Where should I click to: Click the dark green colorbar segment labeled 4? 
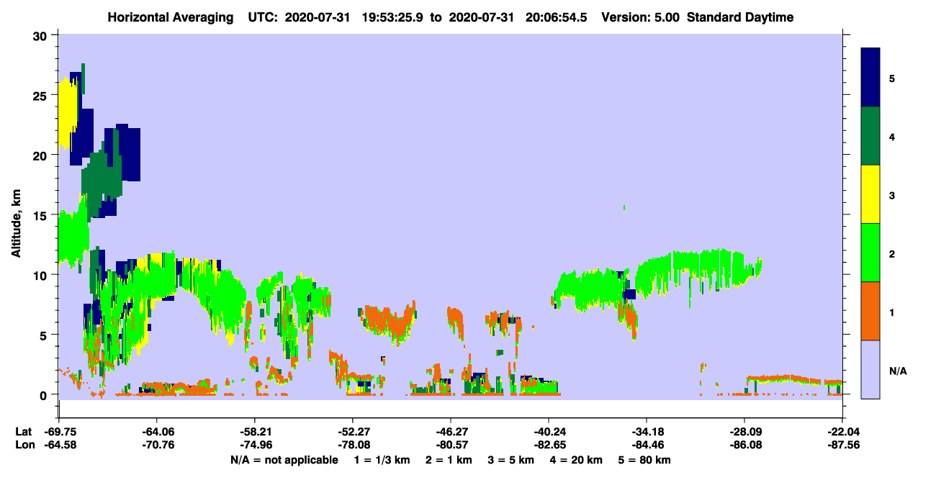pos(870,136)
